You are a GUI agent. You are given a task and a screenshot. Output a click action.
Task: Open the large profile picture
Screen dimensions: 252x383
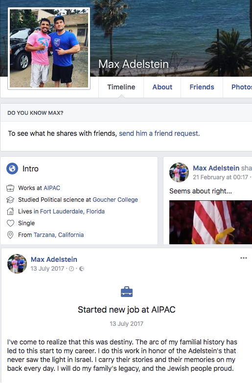pos(49,48)
